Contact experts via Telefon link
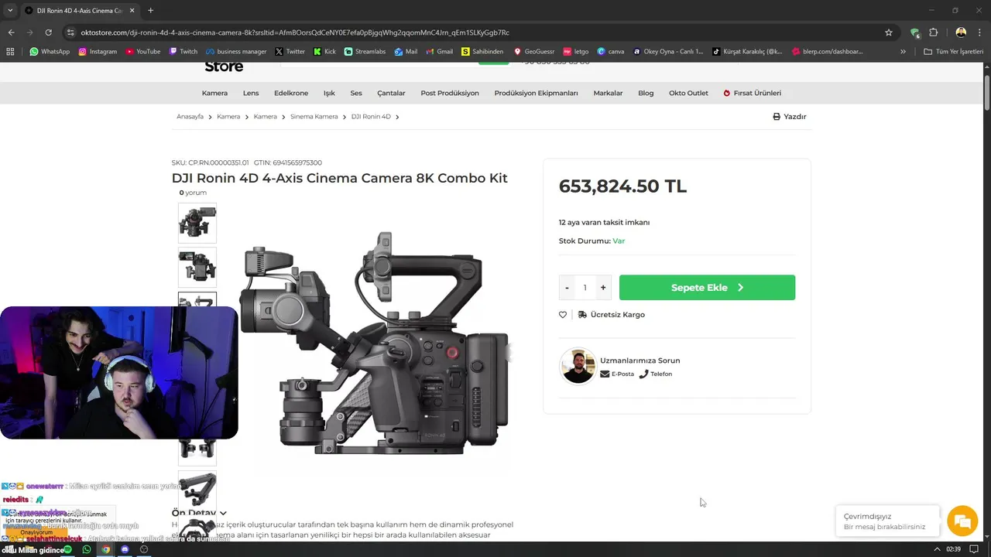The width and height of the screenshot is (991, 557). (656, 374)
